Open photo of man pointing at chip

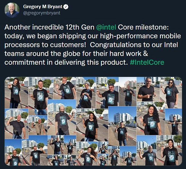[148, 89]
